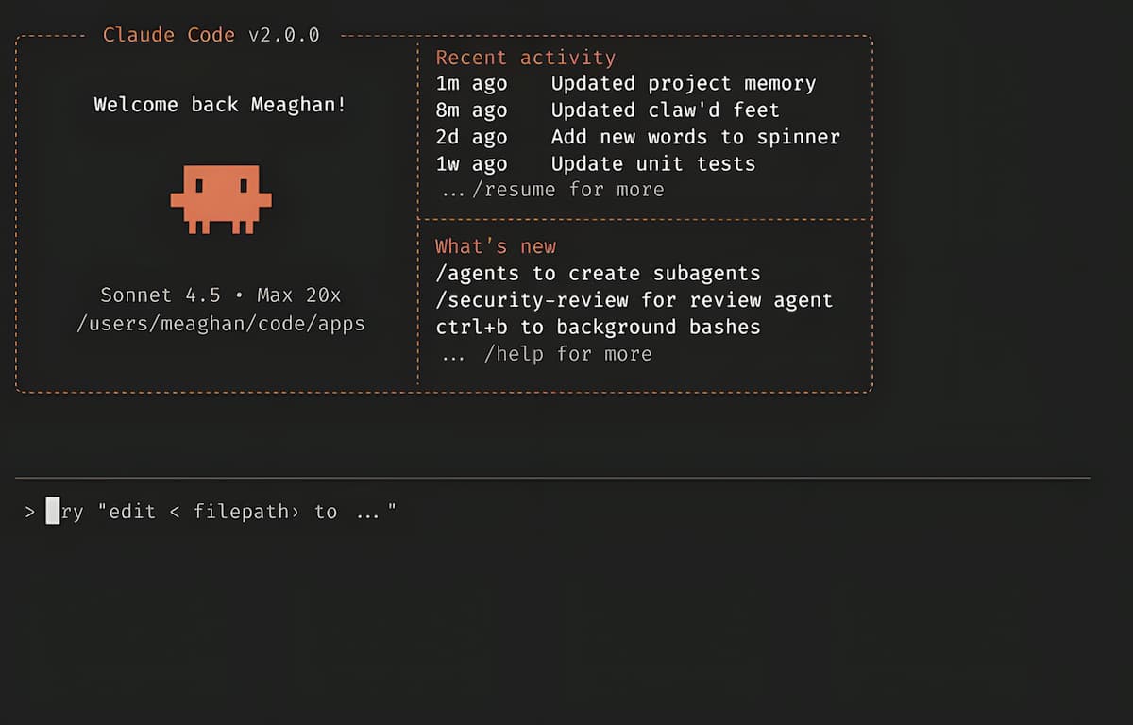1133x725 pixels.
Task: Select the "Updated project memory" activity entry
Action: coord(683,83)
